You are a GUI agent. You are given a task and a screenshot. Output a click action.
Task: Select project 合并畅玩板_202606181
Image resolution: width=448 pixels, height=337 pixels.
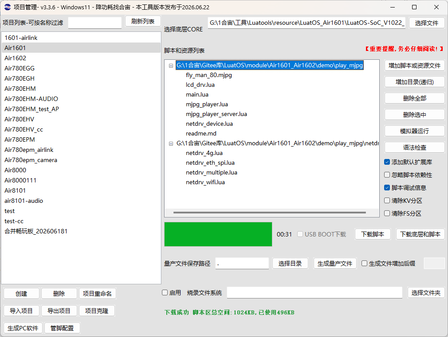click(81, 231)
